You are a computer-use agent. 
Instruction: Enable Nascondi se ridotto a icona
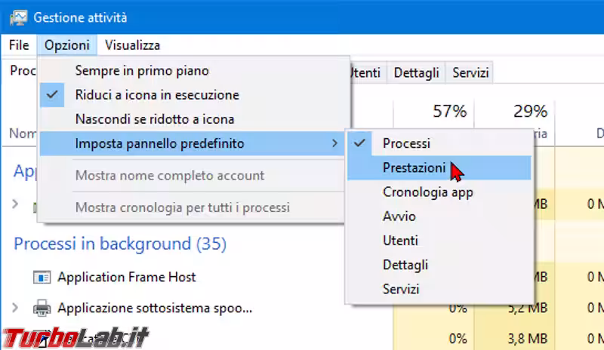click(155, 119)
